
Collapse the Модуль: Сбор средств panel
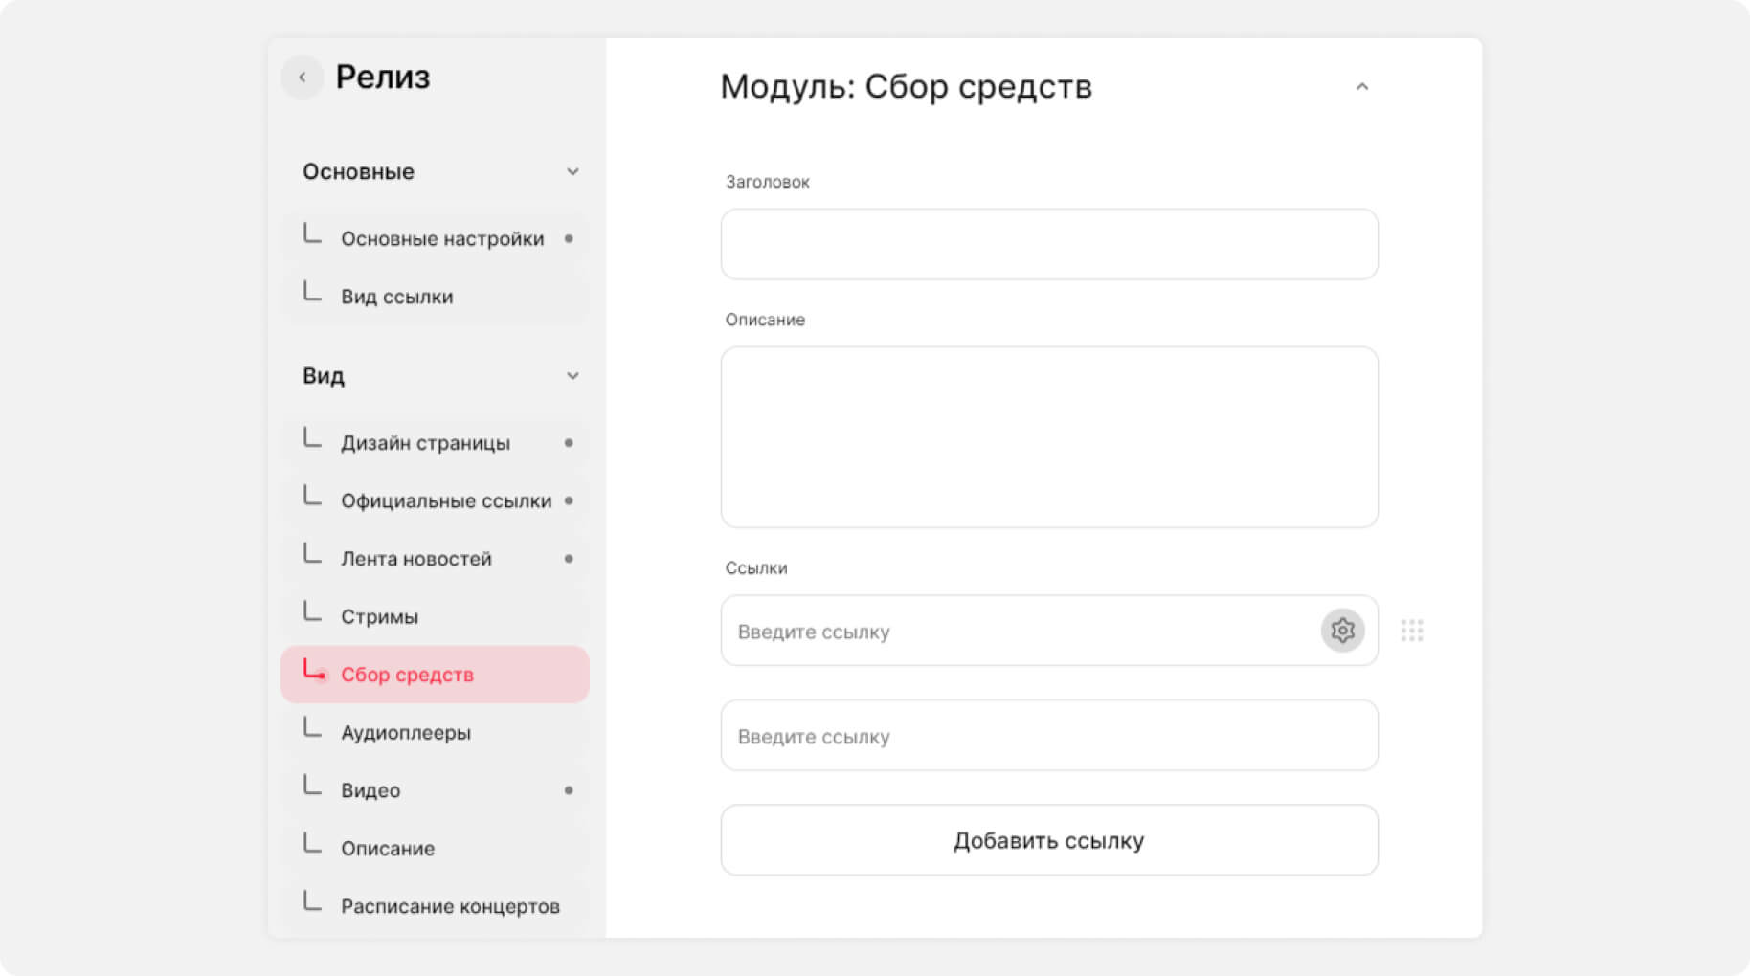[x=1361, y=87]
